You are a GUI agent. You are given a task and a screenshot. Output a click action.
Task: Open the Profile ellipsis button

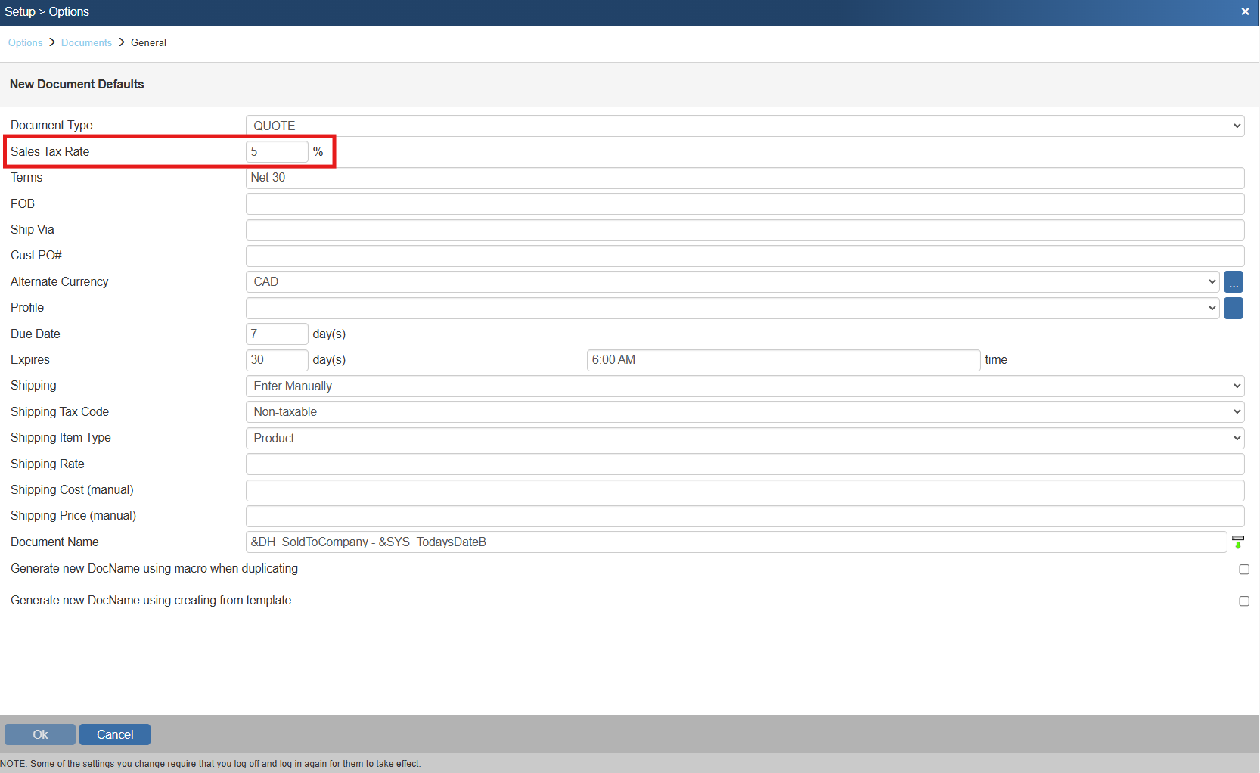click(x=1233, y=309)
